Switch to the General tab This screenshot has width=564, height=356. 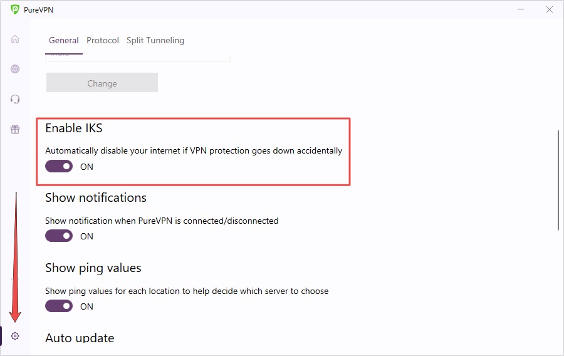64,40
